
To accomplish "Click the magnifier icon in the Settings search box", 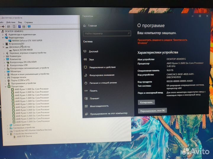I will (x=128, y=33).
